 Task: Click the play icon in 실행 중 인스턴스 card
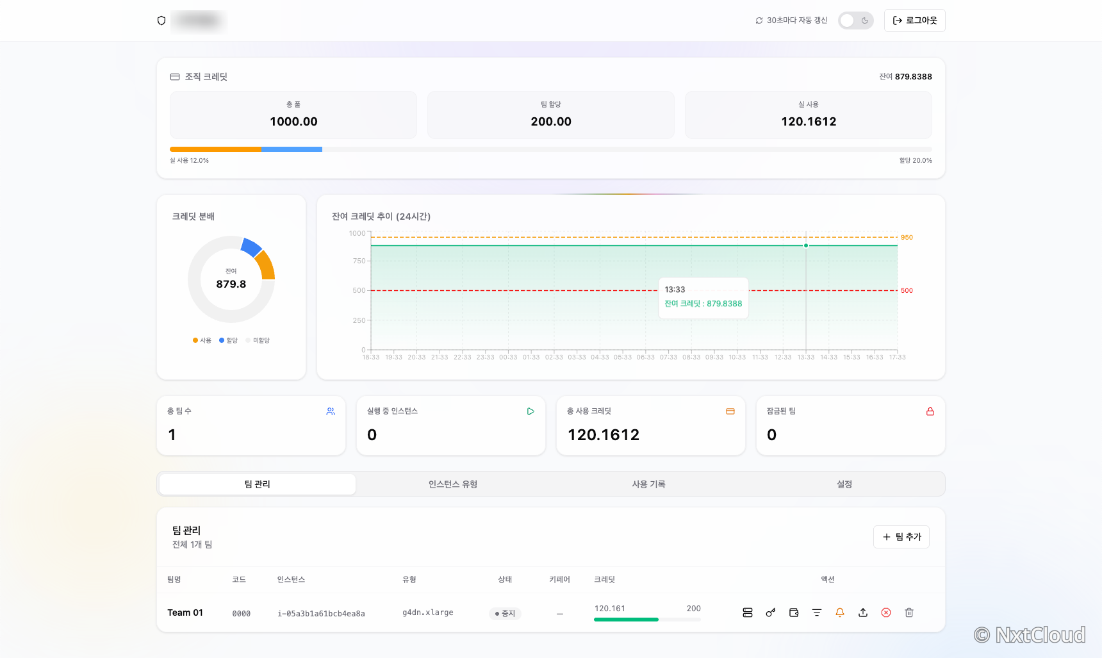click(x=530, y=411)
